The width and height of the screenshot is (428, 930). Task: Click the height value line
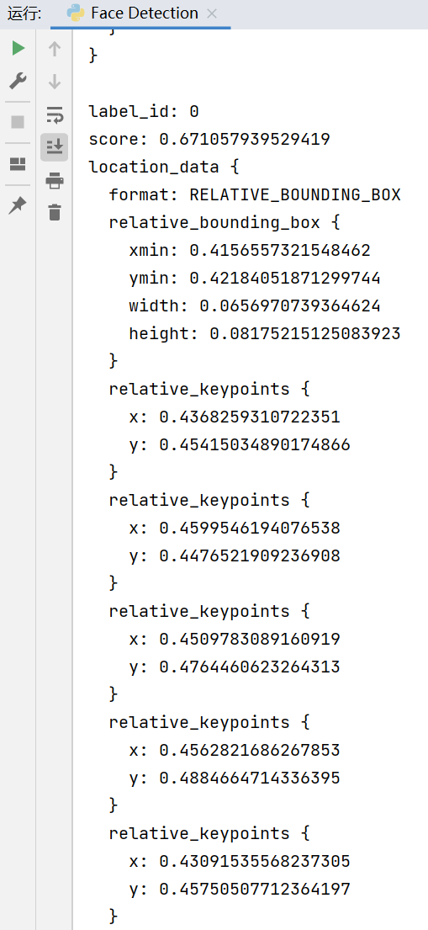point(264,333)
